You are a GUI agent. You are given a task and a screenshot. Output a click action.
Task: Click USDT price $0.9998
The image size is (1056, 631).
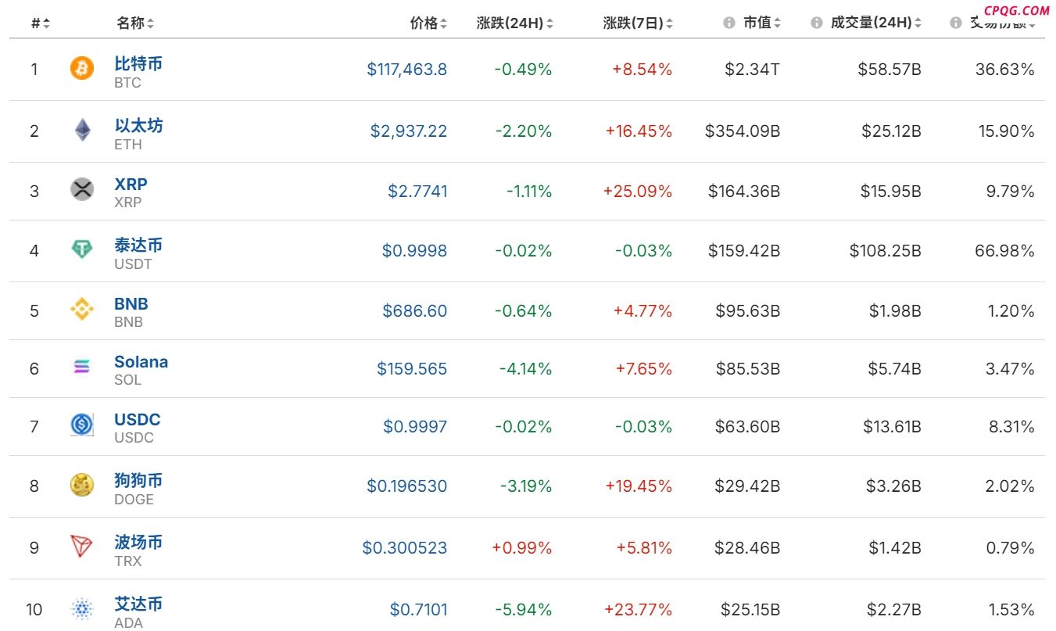(x=415, y=250)
